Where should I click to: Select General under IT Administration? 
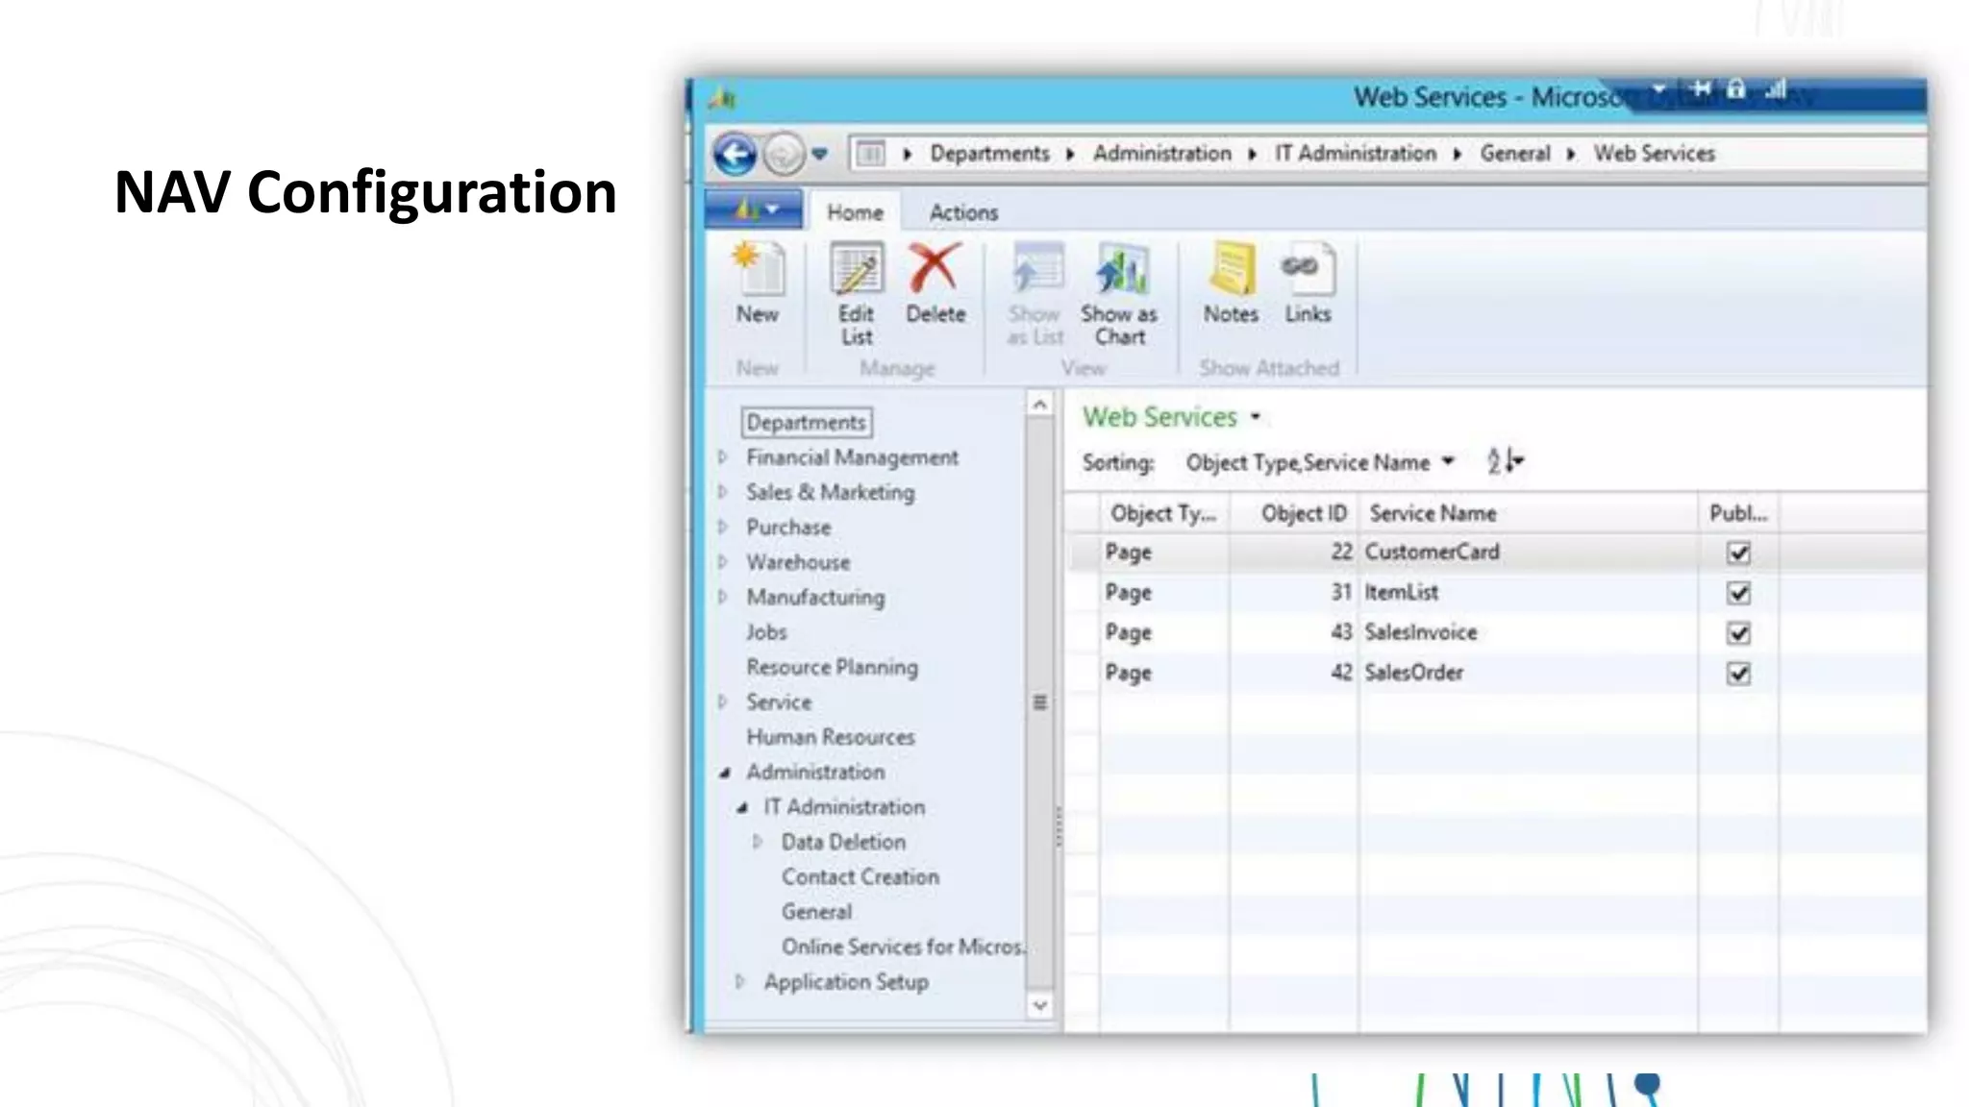[x=816, y=912]
